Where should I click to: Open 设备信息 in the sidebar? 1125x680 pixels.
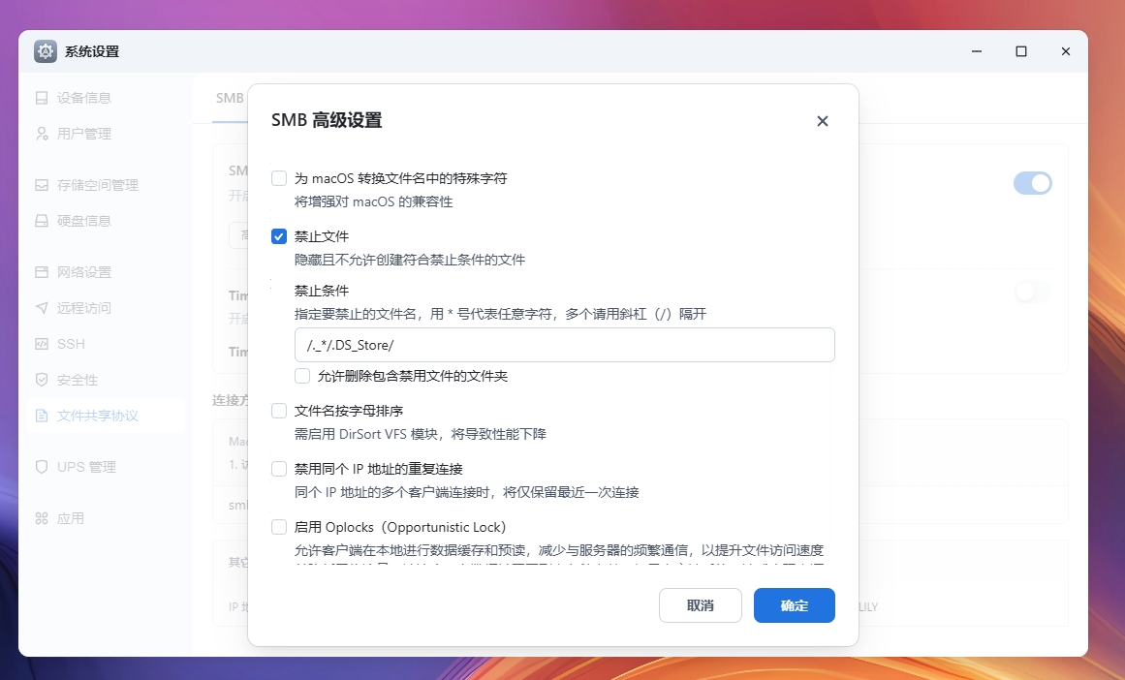pos(105,98)
